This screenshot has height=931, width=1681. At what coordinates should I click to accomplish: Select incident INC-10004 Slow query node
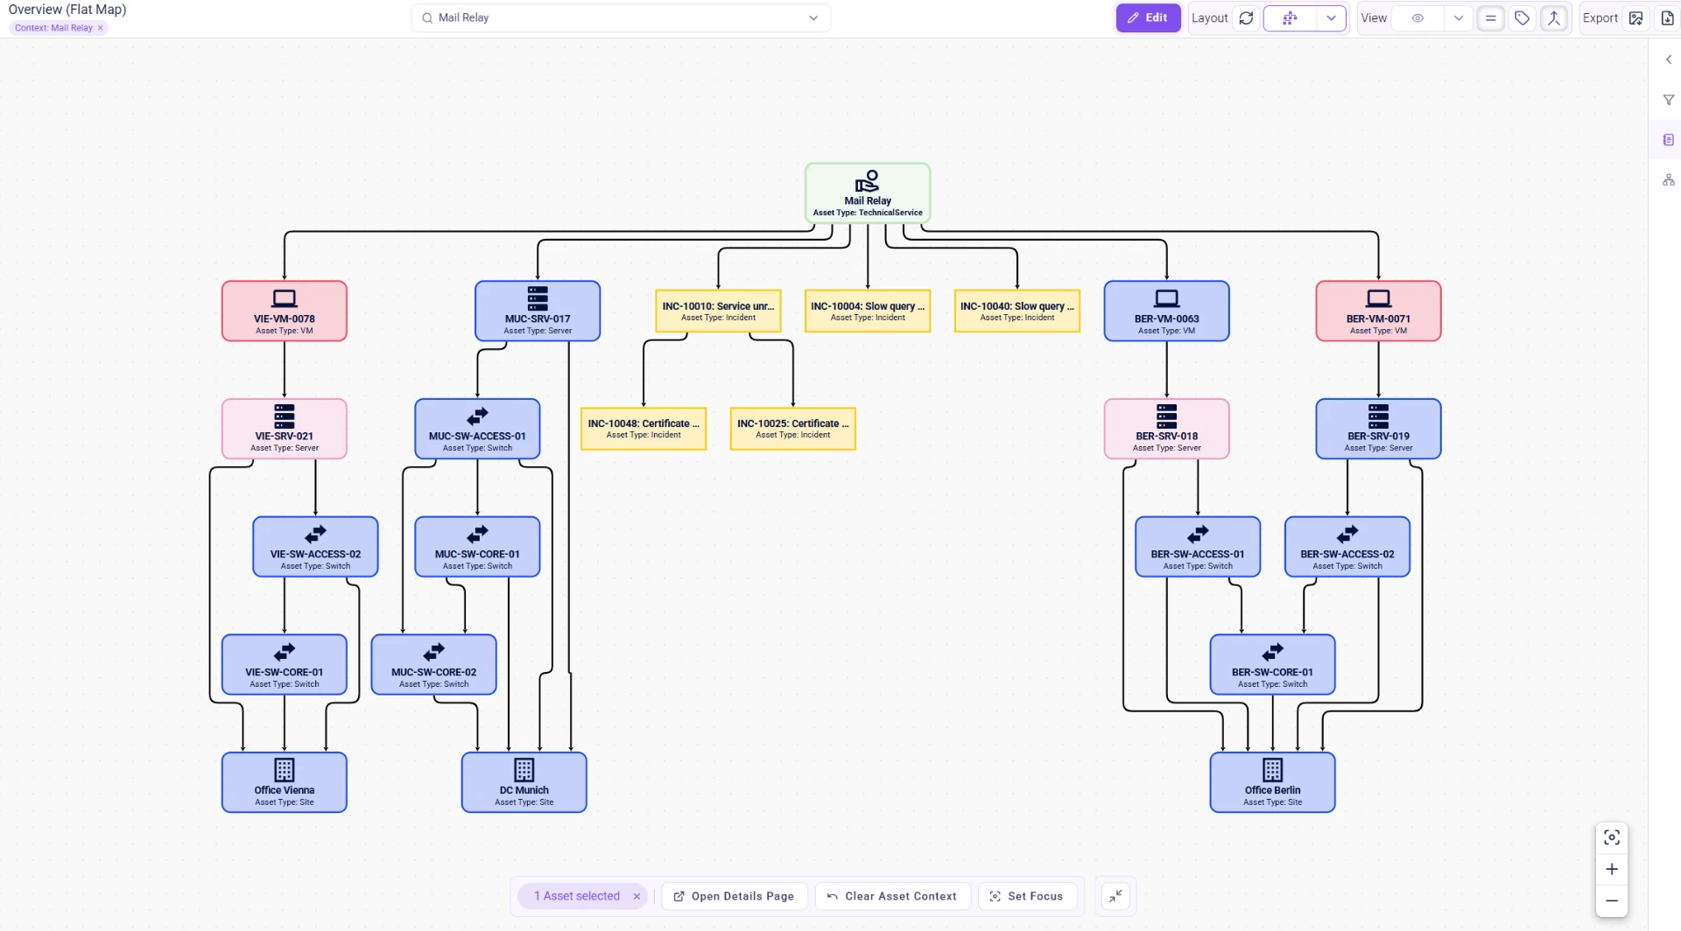click(867, 311)
